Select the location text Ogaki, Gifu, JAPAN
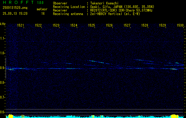Screen dimensions: 186x118 point(106,7)
